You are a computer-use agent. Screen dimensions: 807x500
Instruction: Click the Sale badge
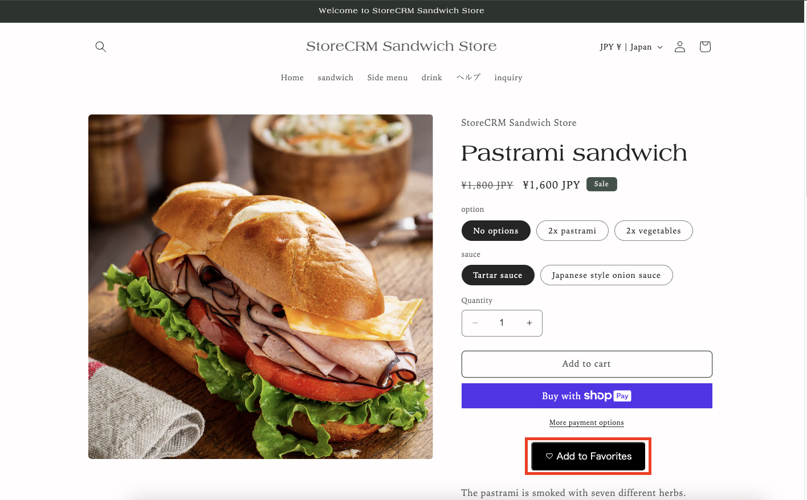click(x=602, y=184)
